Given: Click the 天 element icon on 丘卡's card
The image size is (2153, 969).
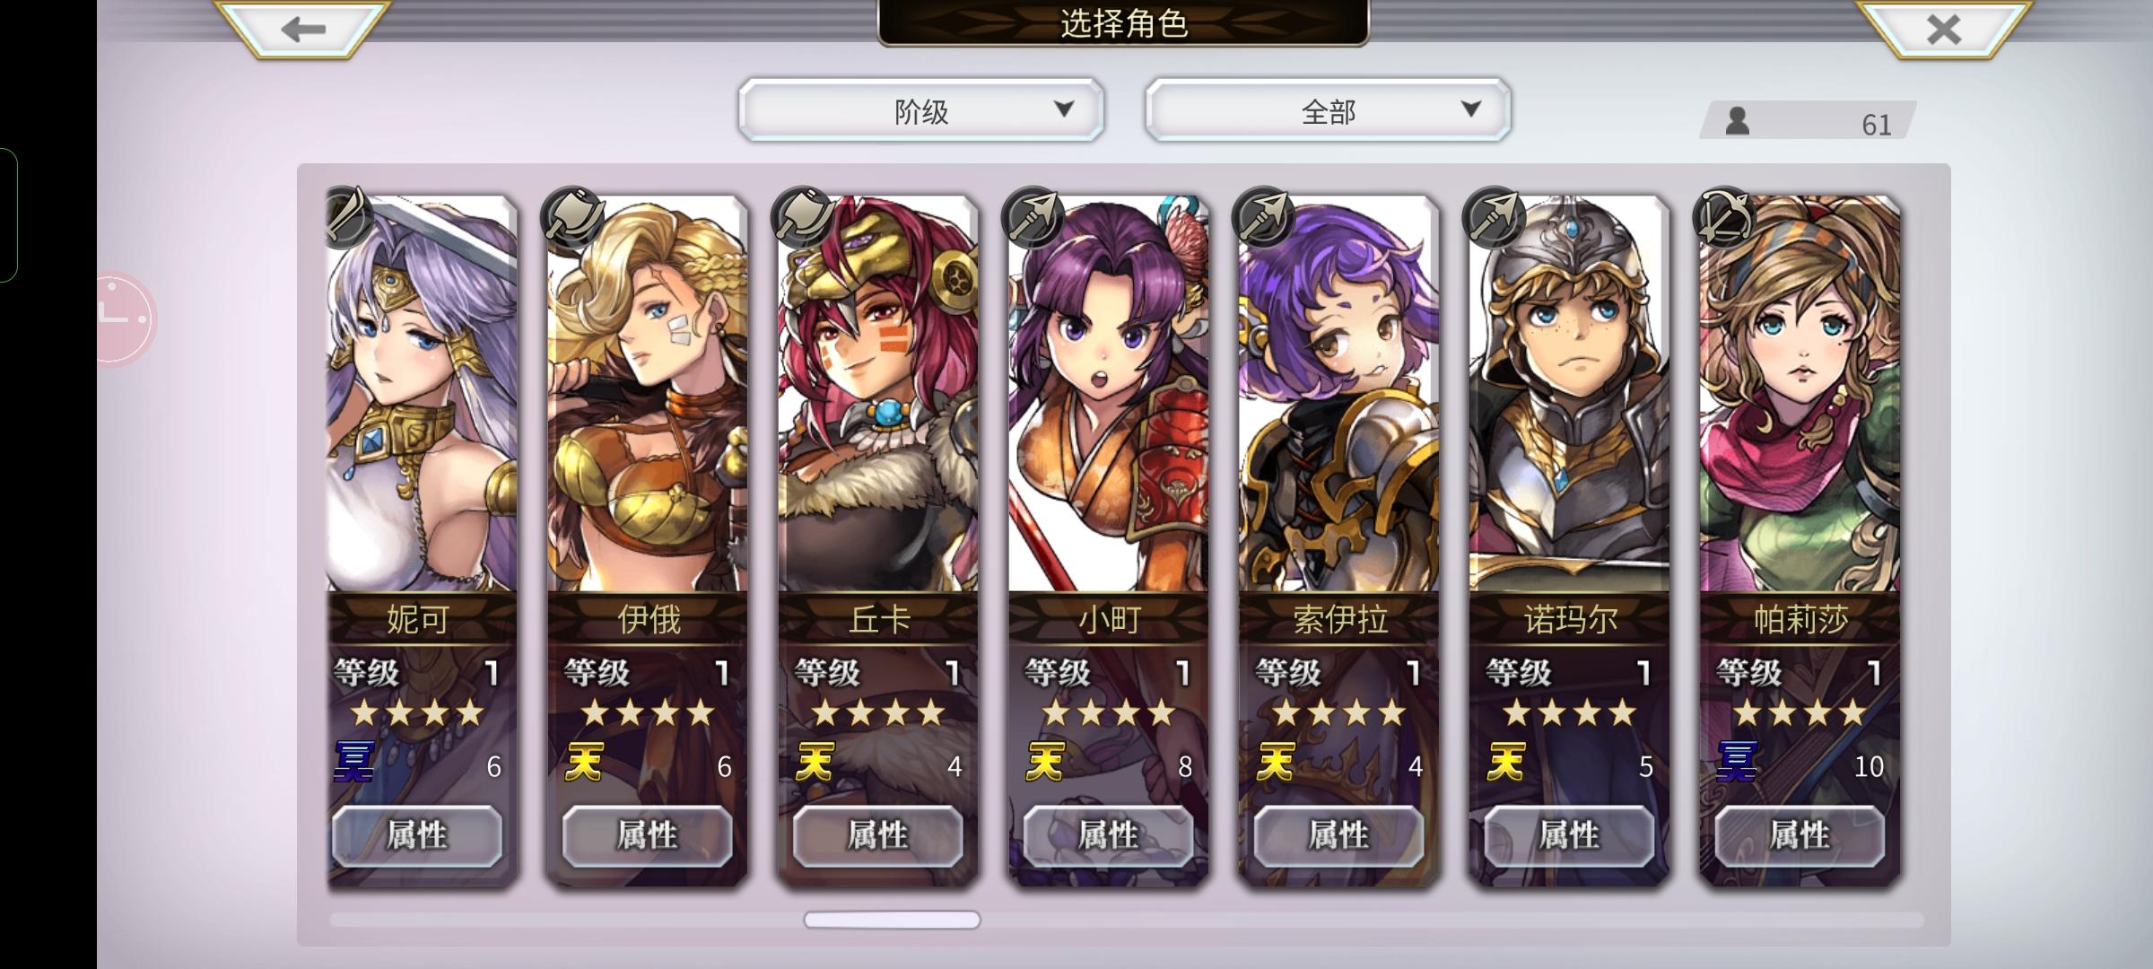Looking at the screenshot, I should pyautogui.click(x=815, y=764).
